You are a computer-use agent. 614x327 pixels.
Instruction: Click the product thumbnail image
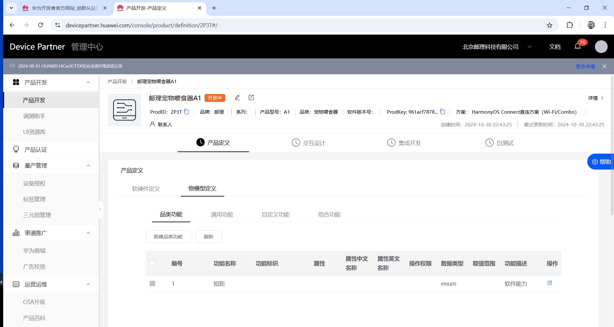tap(124, 110)
